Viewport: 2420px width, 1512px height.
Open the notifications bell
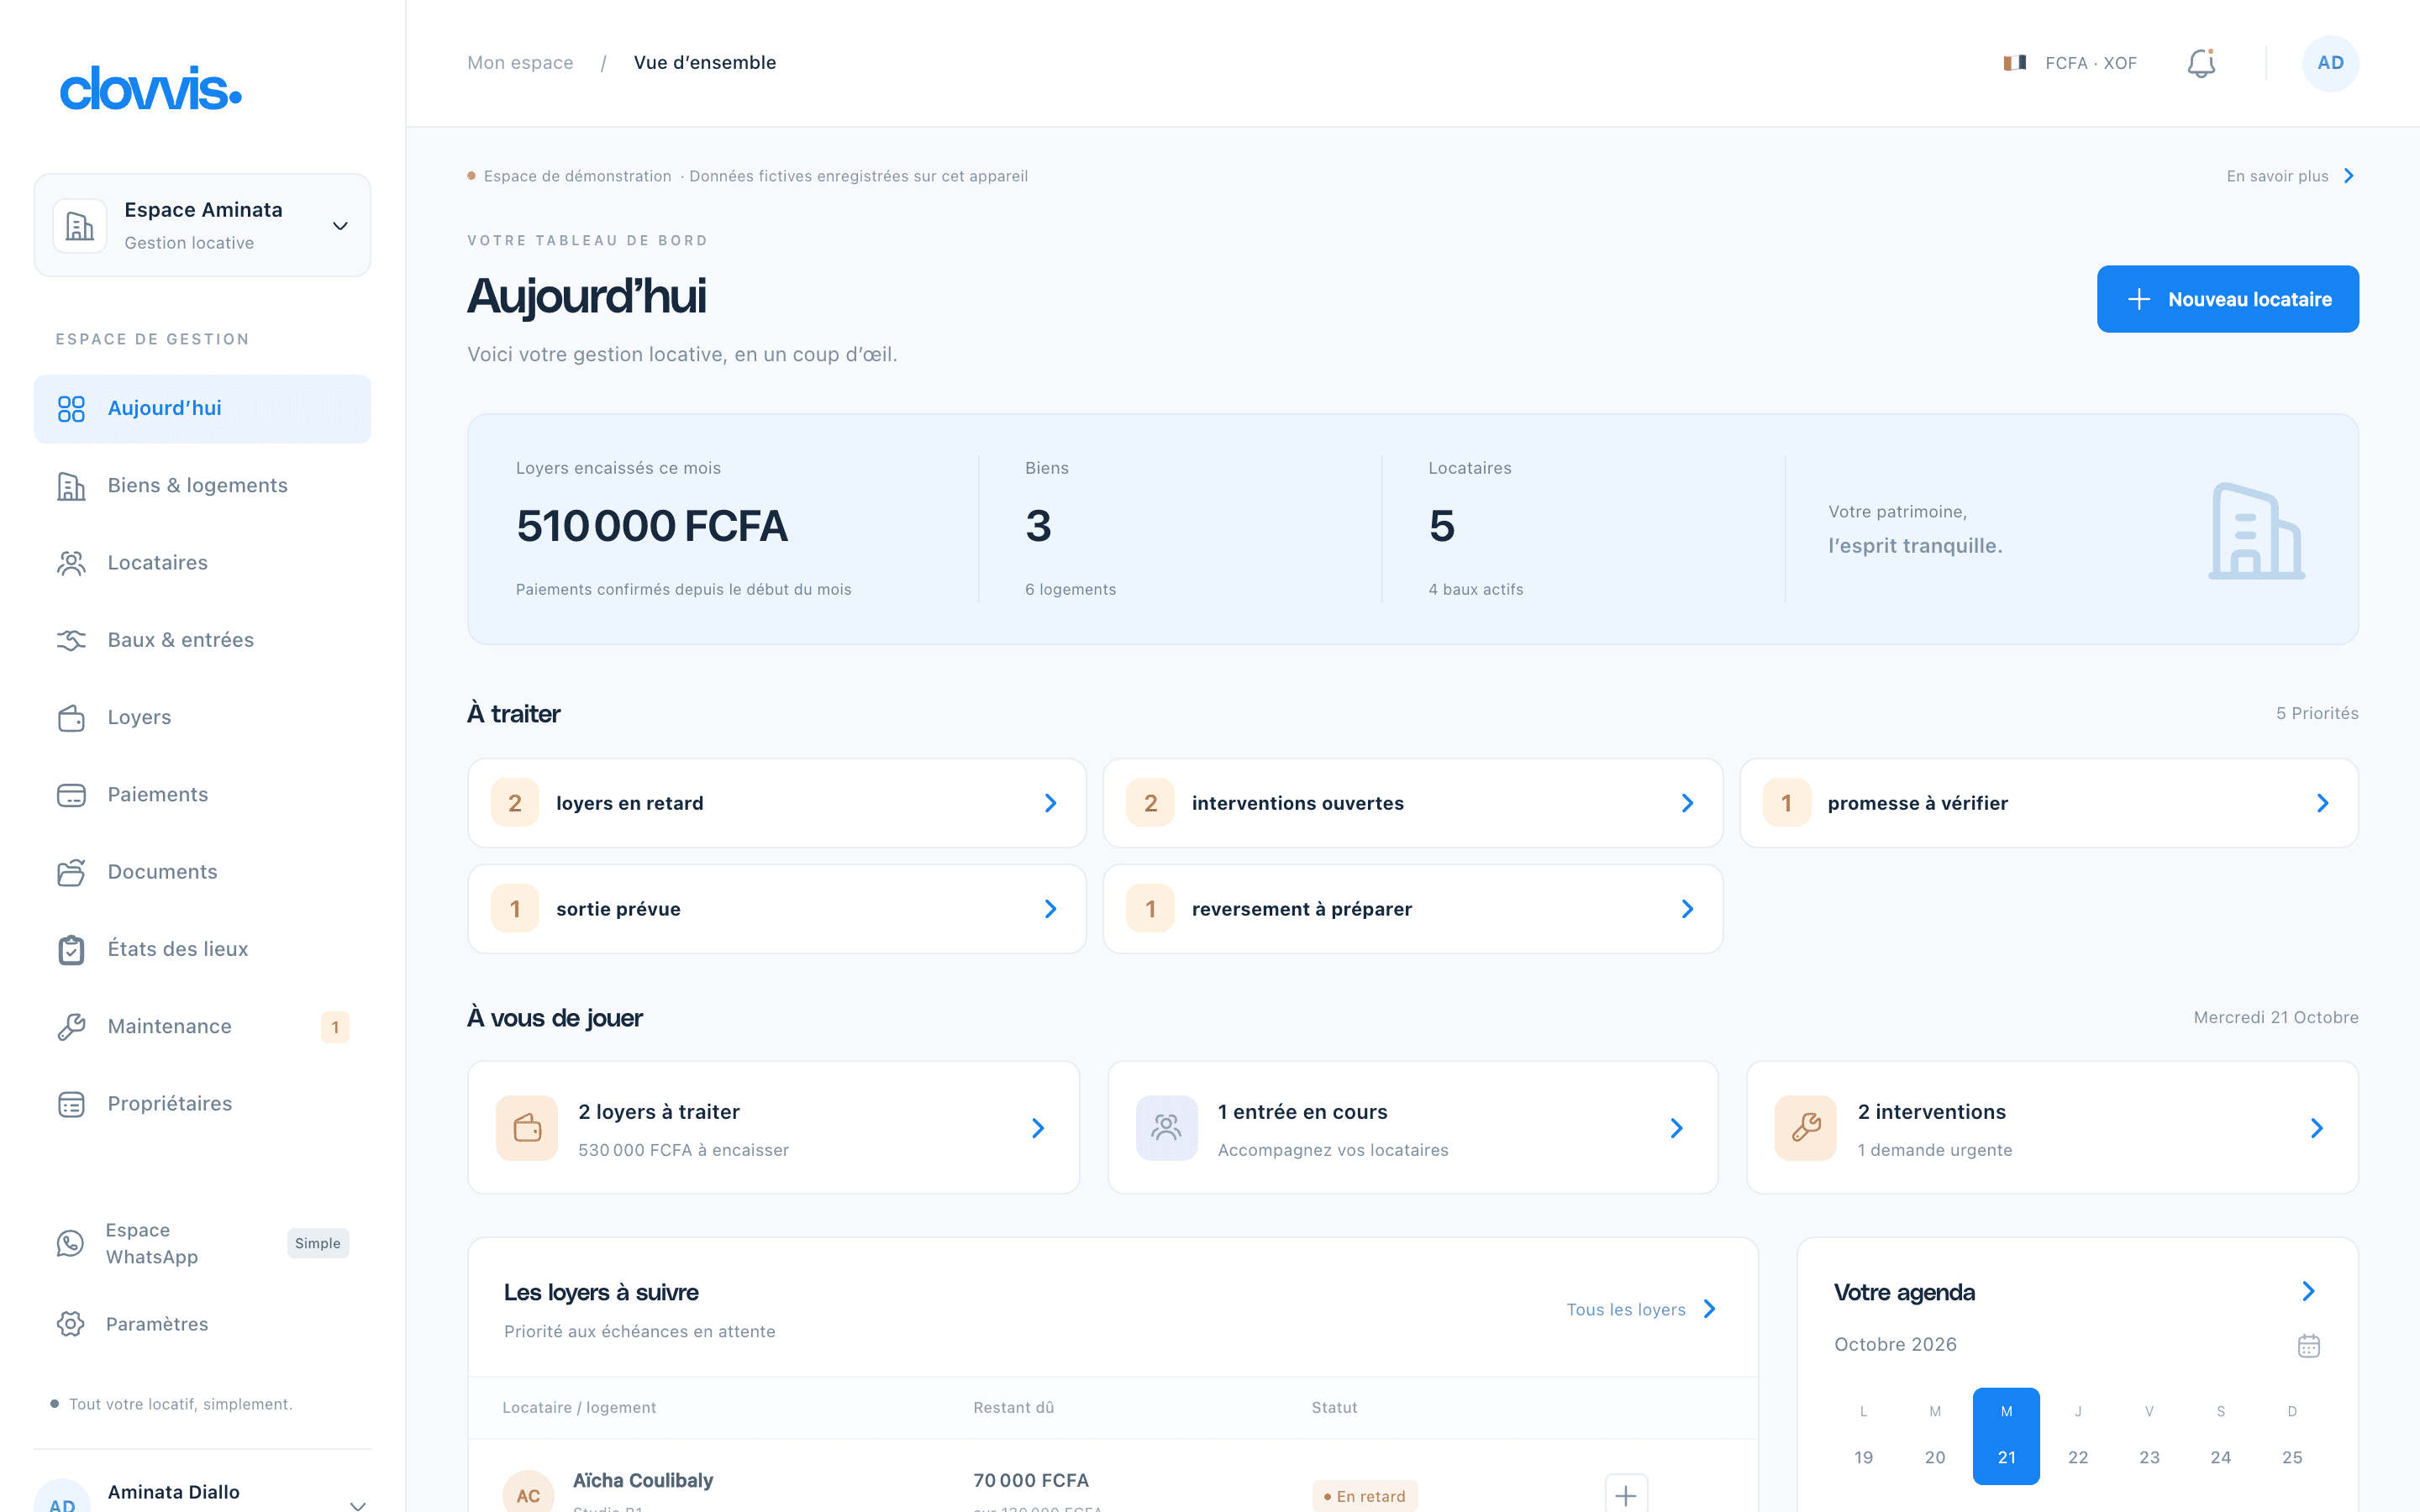click(2201, 63)
